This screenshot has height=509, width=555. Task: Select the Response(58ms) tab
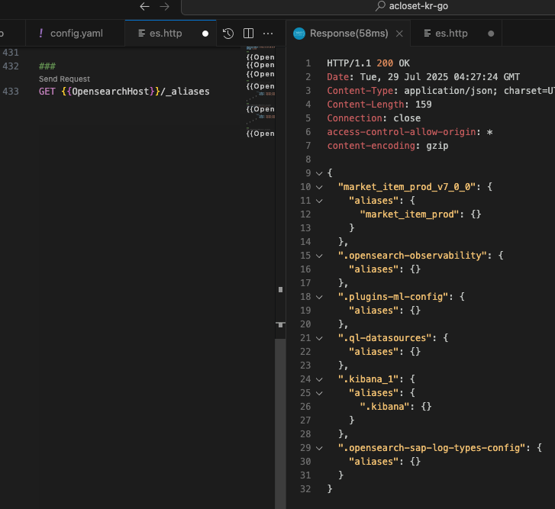[349, 34]
